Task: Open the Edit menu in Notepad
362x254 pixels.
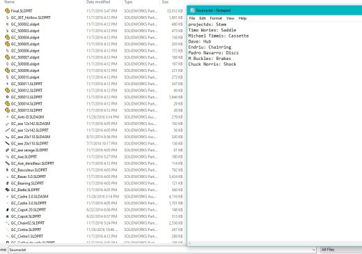Action: [203, 18]
